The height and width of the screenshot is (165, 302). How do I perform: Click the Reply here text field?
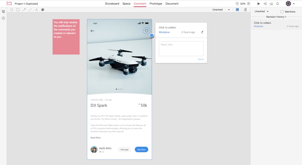tap(181, 49)
